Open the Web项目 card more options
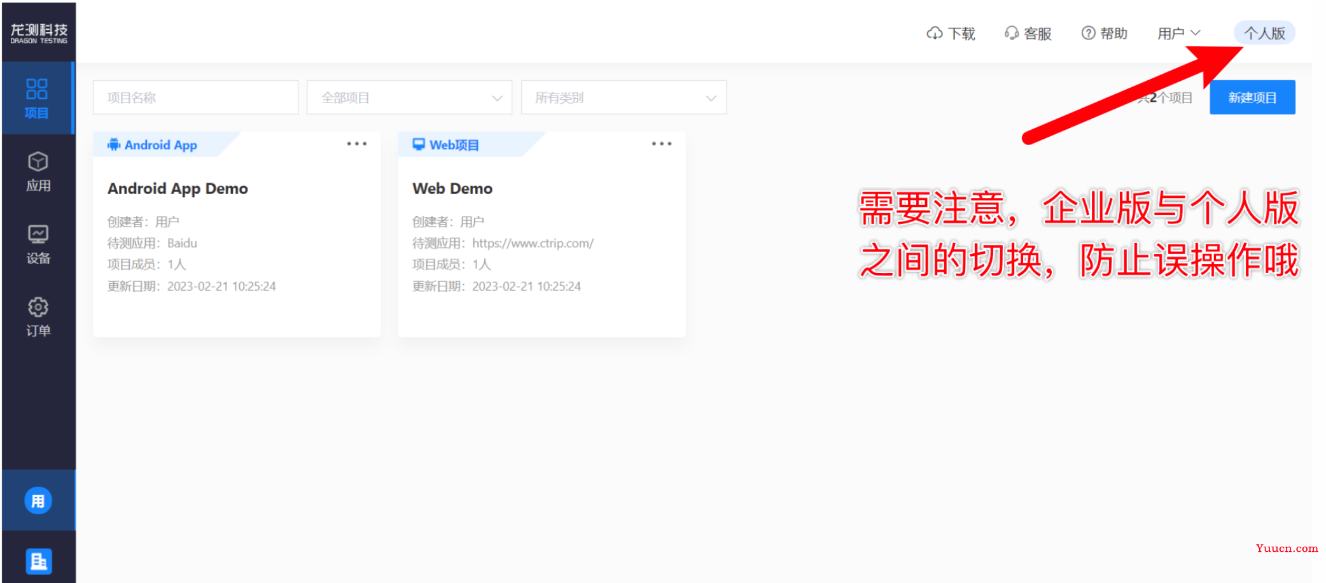This screenshot has width=1326, height=583. (x=662, y=144)
